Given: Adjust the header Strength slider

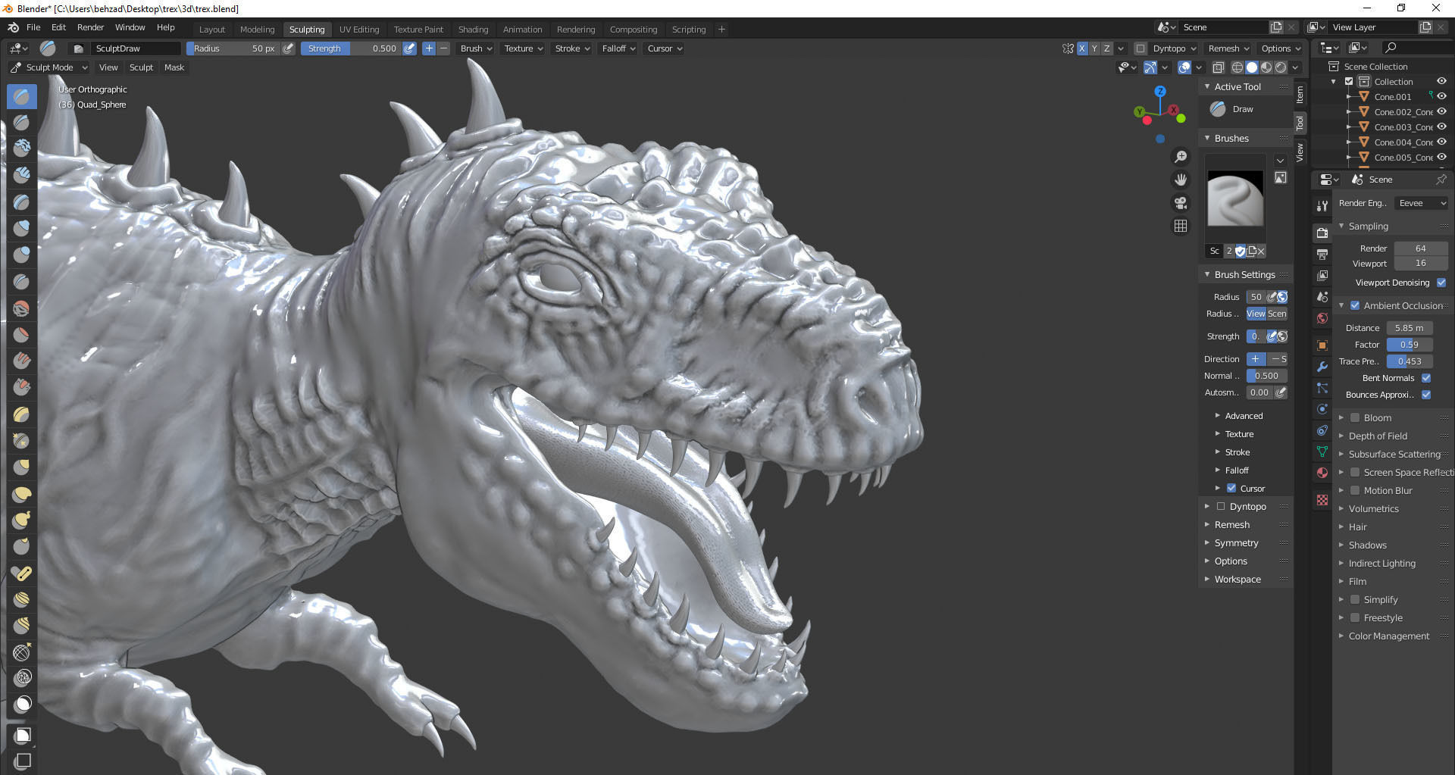Looking at the screenshot, I should [351, 48].
